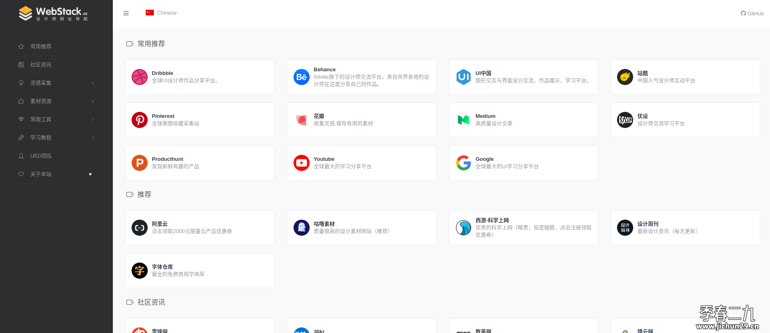Click the 社区资讯 section heading
The width and height of the screenshot is (770, 333).
click(151, 302)
